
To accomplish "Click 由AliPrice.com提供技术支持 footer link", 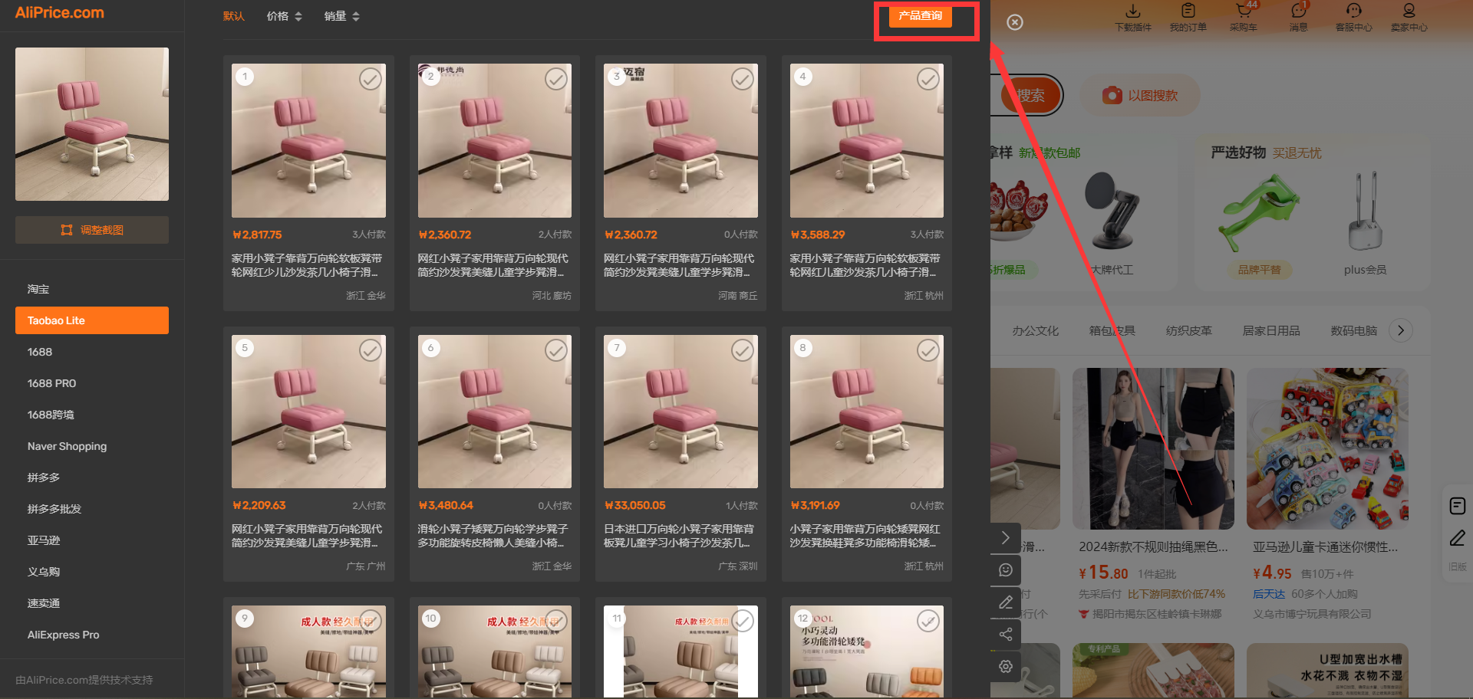I will (84, 680).
